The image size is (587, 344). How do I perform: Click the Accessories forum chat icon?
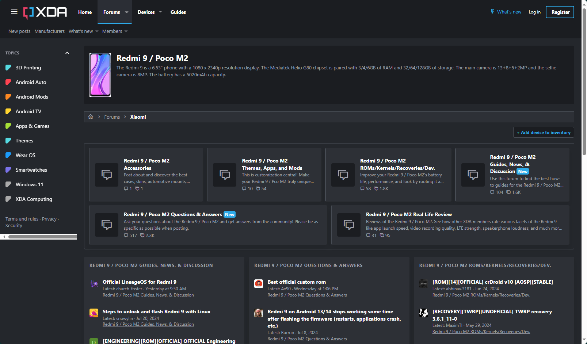(x=107, y=175)
